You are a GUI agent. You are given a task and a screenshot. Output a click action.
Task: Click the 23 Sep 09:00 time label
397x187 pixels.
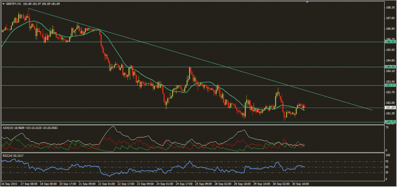145,184
